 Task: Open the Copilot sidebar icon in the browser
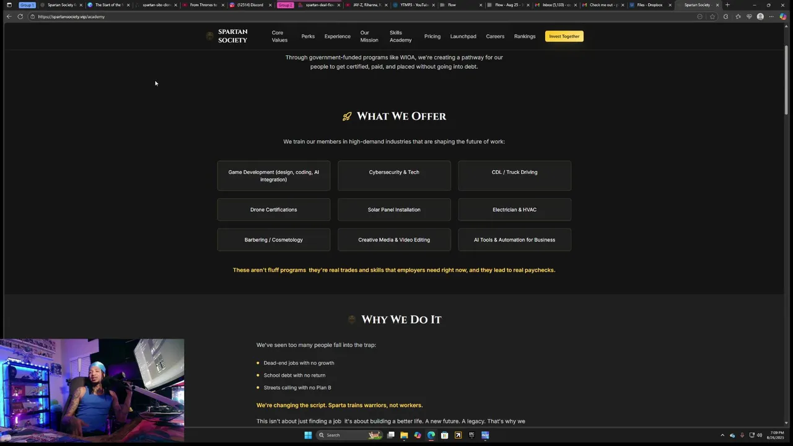tap(783, 17)
